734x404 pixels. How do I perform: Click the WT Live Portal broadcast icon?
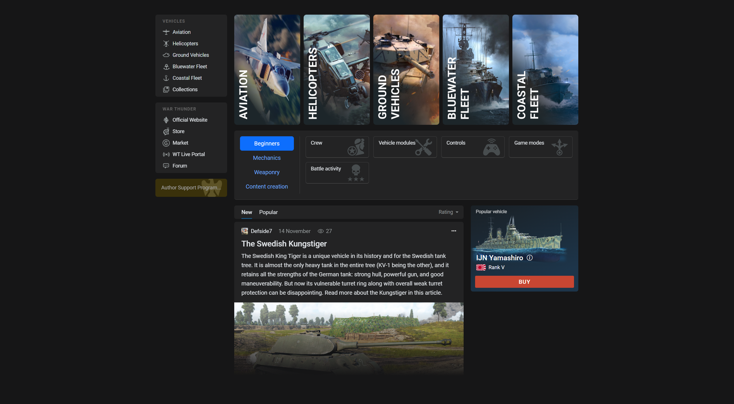click(x=166, y=154)
